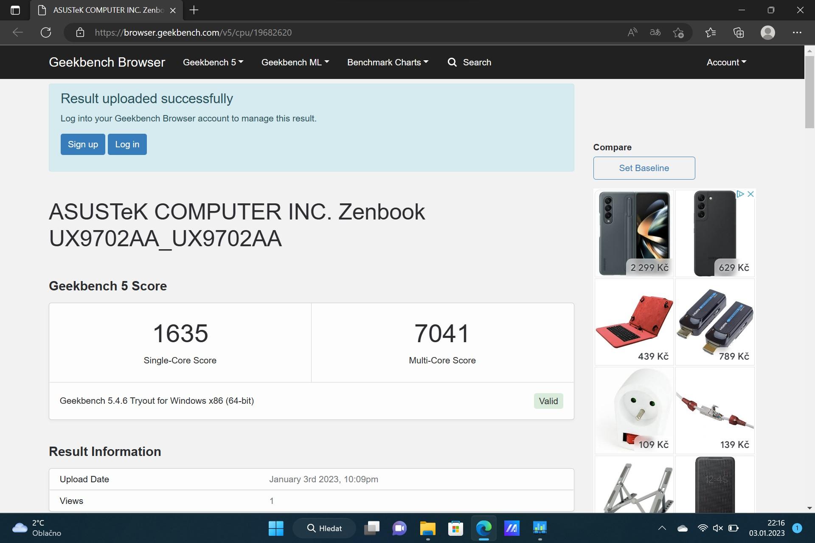This screenshot has width=815, height=543.
Task: Click the browser back arrow
Action: [x=18, y=33]
